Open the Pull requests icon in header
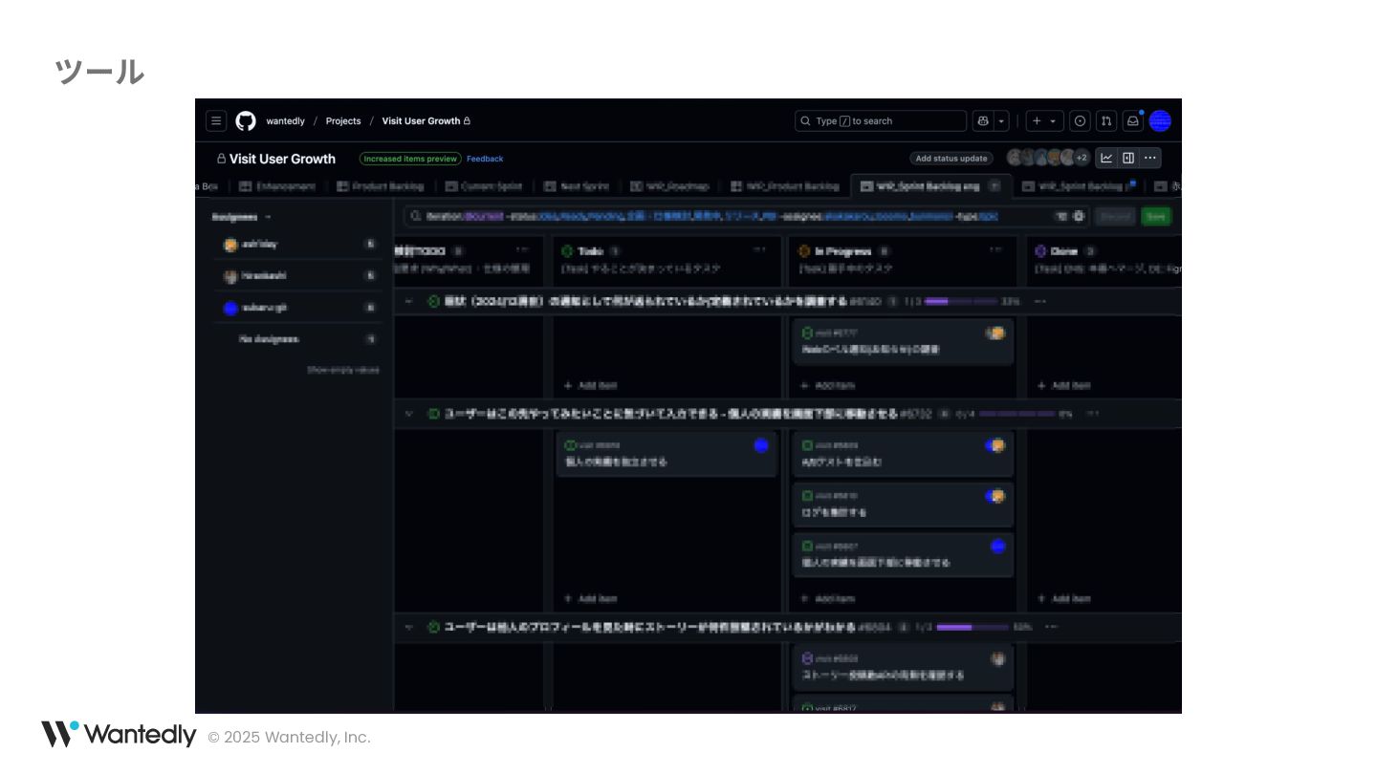The image size is (1377, 774). click(1106, 121)
